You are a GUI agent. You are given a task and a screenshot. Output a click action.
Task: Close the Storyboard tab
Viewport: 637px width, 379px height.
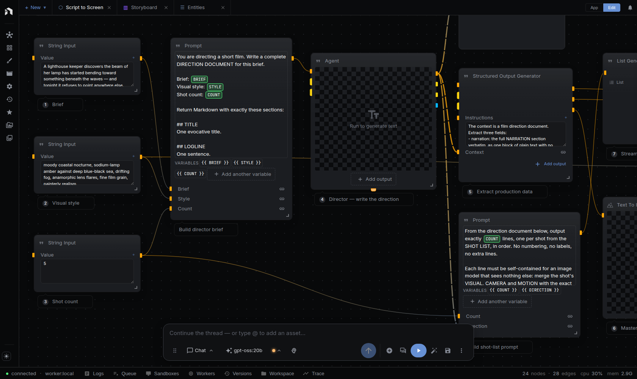tap(166, 8)
